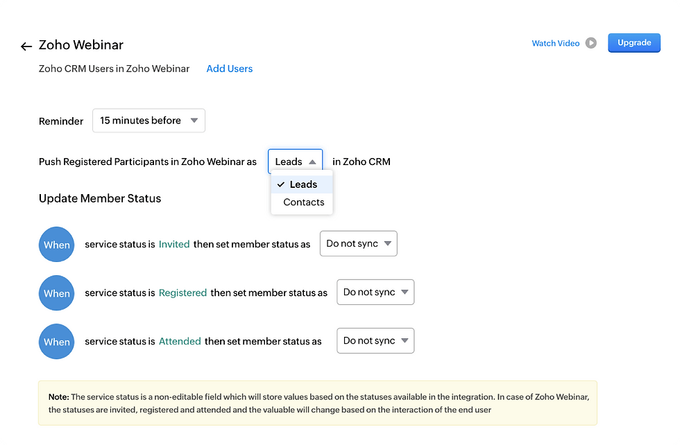680x445 pixels.
Task: Click the in Zoho CRM text
Action: point(362,162)
